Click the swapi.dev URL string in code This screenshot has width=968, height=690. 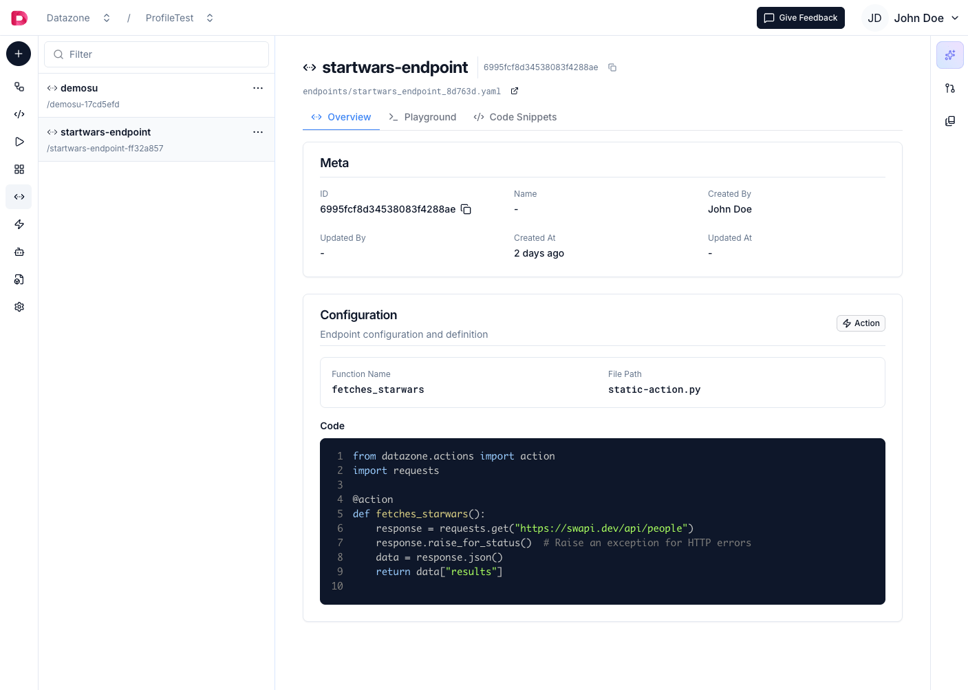pos(601,528)
